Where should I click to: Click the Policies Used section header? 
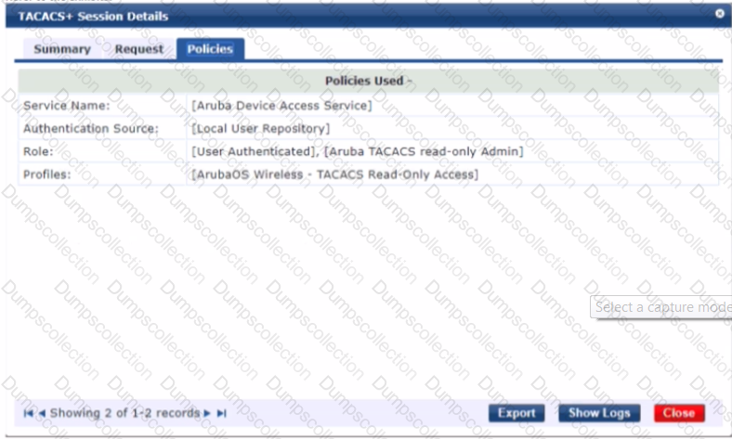pyautogui.click(x=369, y=81)
